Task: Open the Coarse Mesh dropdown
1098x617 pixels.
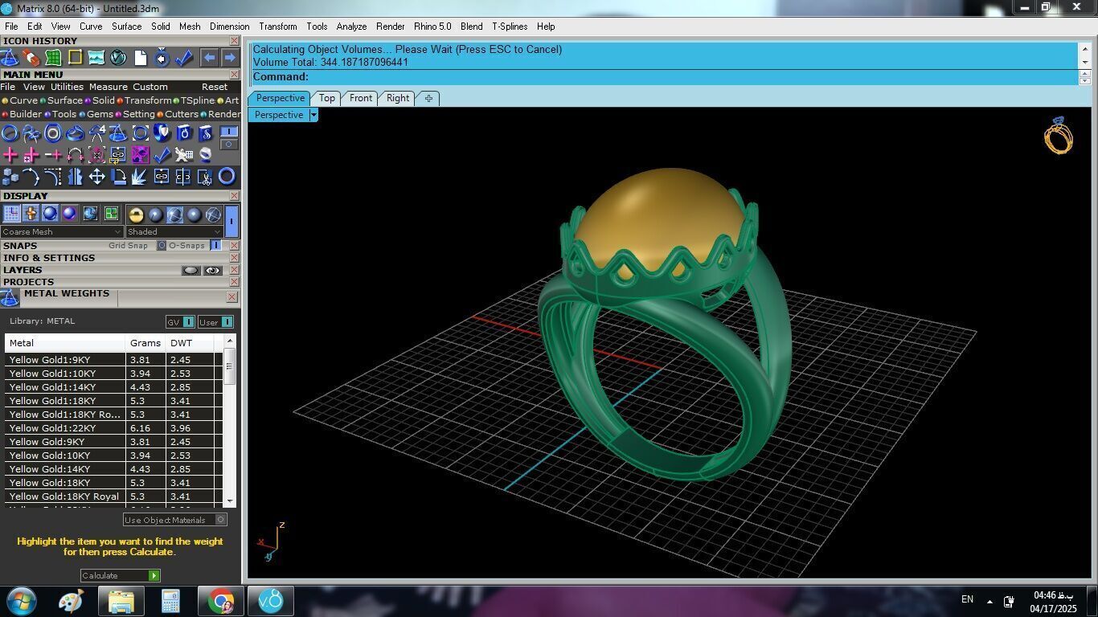Action: tap(62, 231)
